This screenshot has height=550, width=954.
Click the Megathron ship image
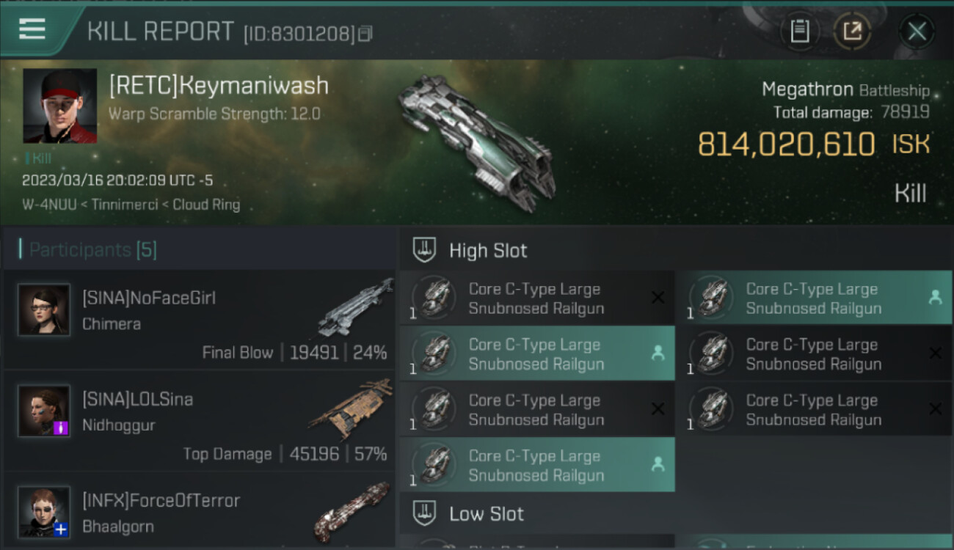[x=477, y=142]
